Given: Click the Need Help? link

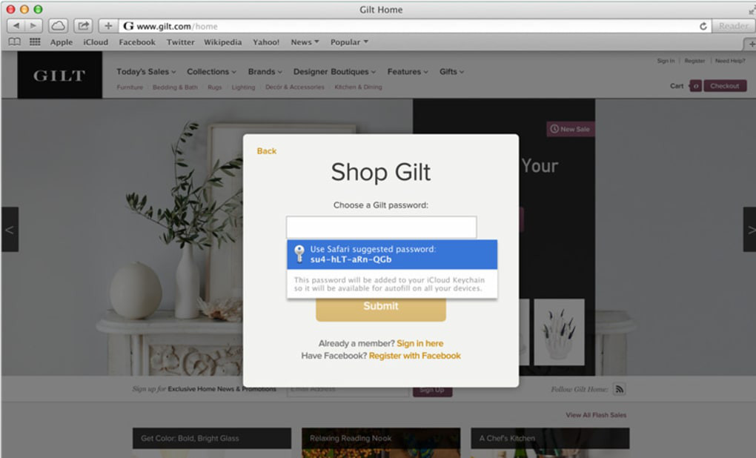Looking at the screenshot, I should coord(730,61).
